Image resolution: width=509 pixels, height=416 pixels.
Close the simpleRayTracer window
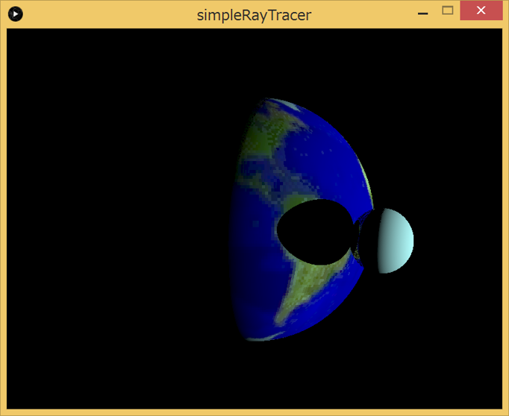coord(481,10)
